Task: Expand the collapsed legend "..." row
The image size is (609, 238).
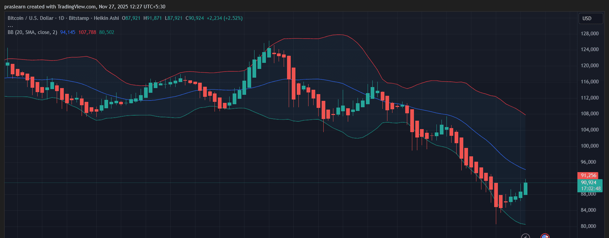Action: click(x=10, y=26)
